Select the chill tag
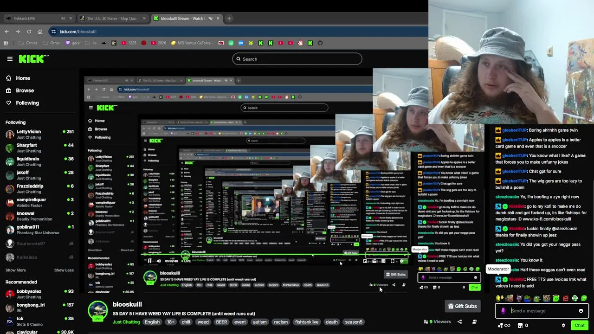 186,322
